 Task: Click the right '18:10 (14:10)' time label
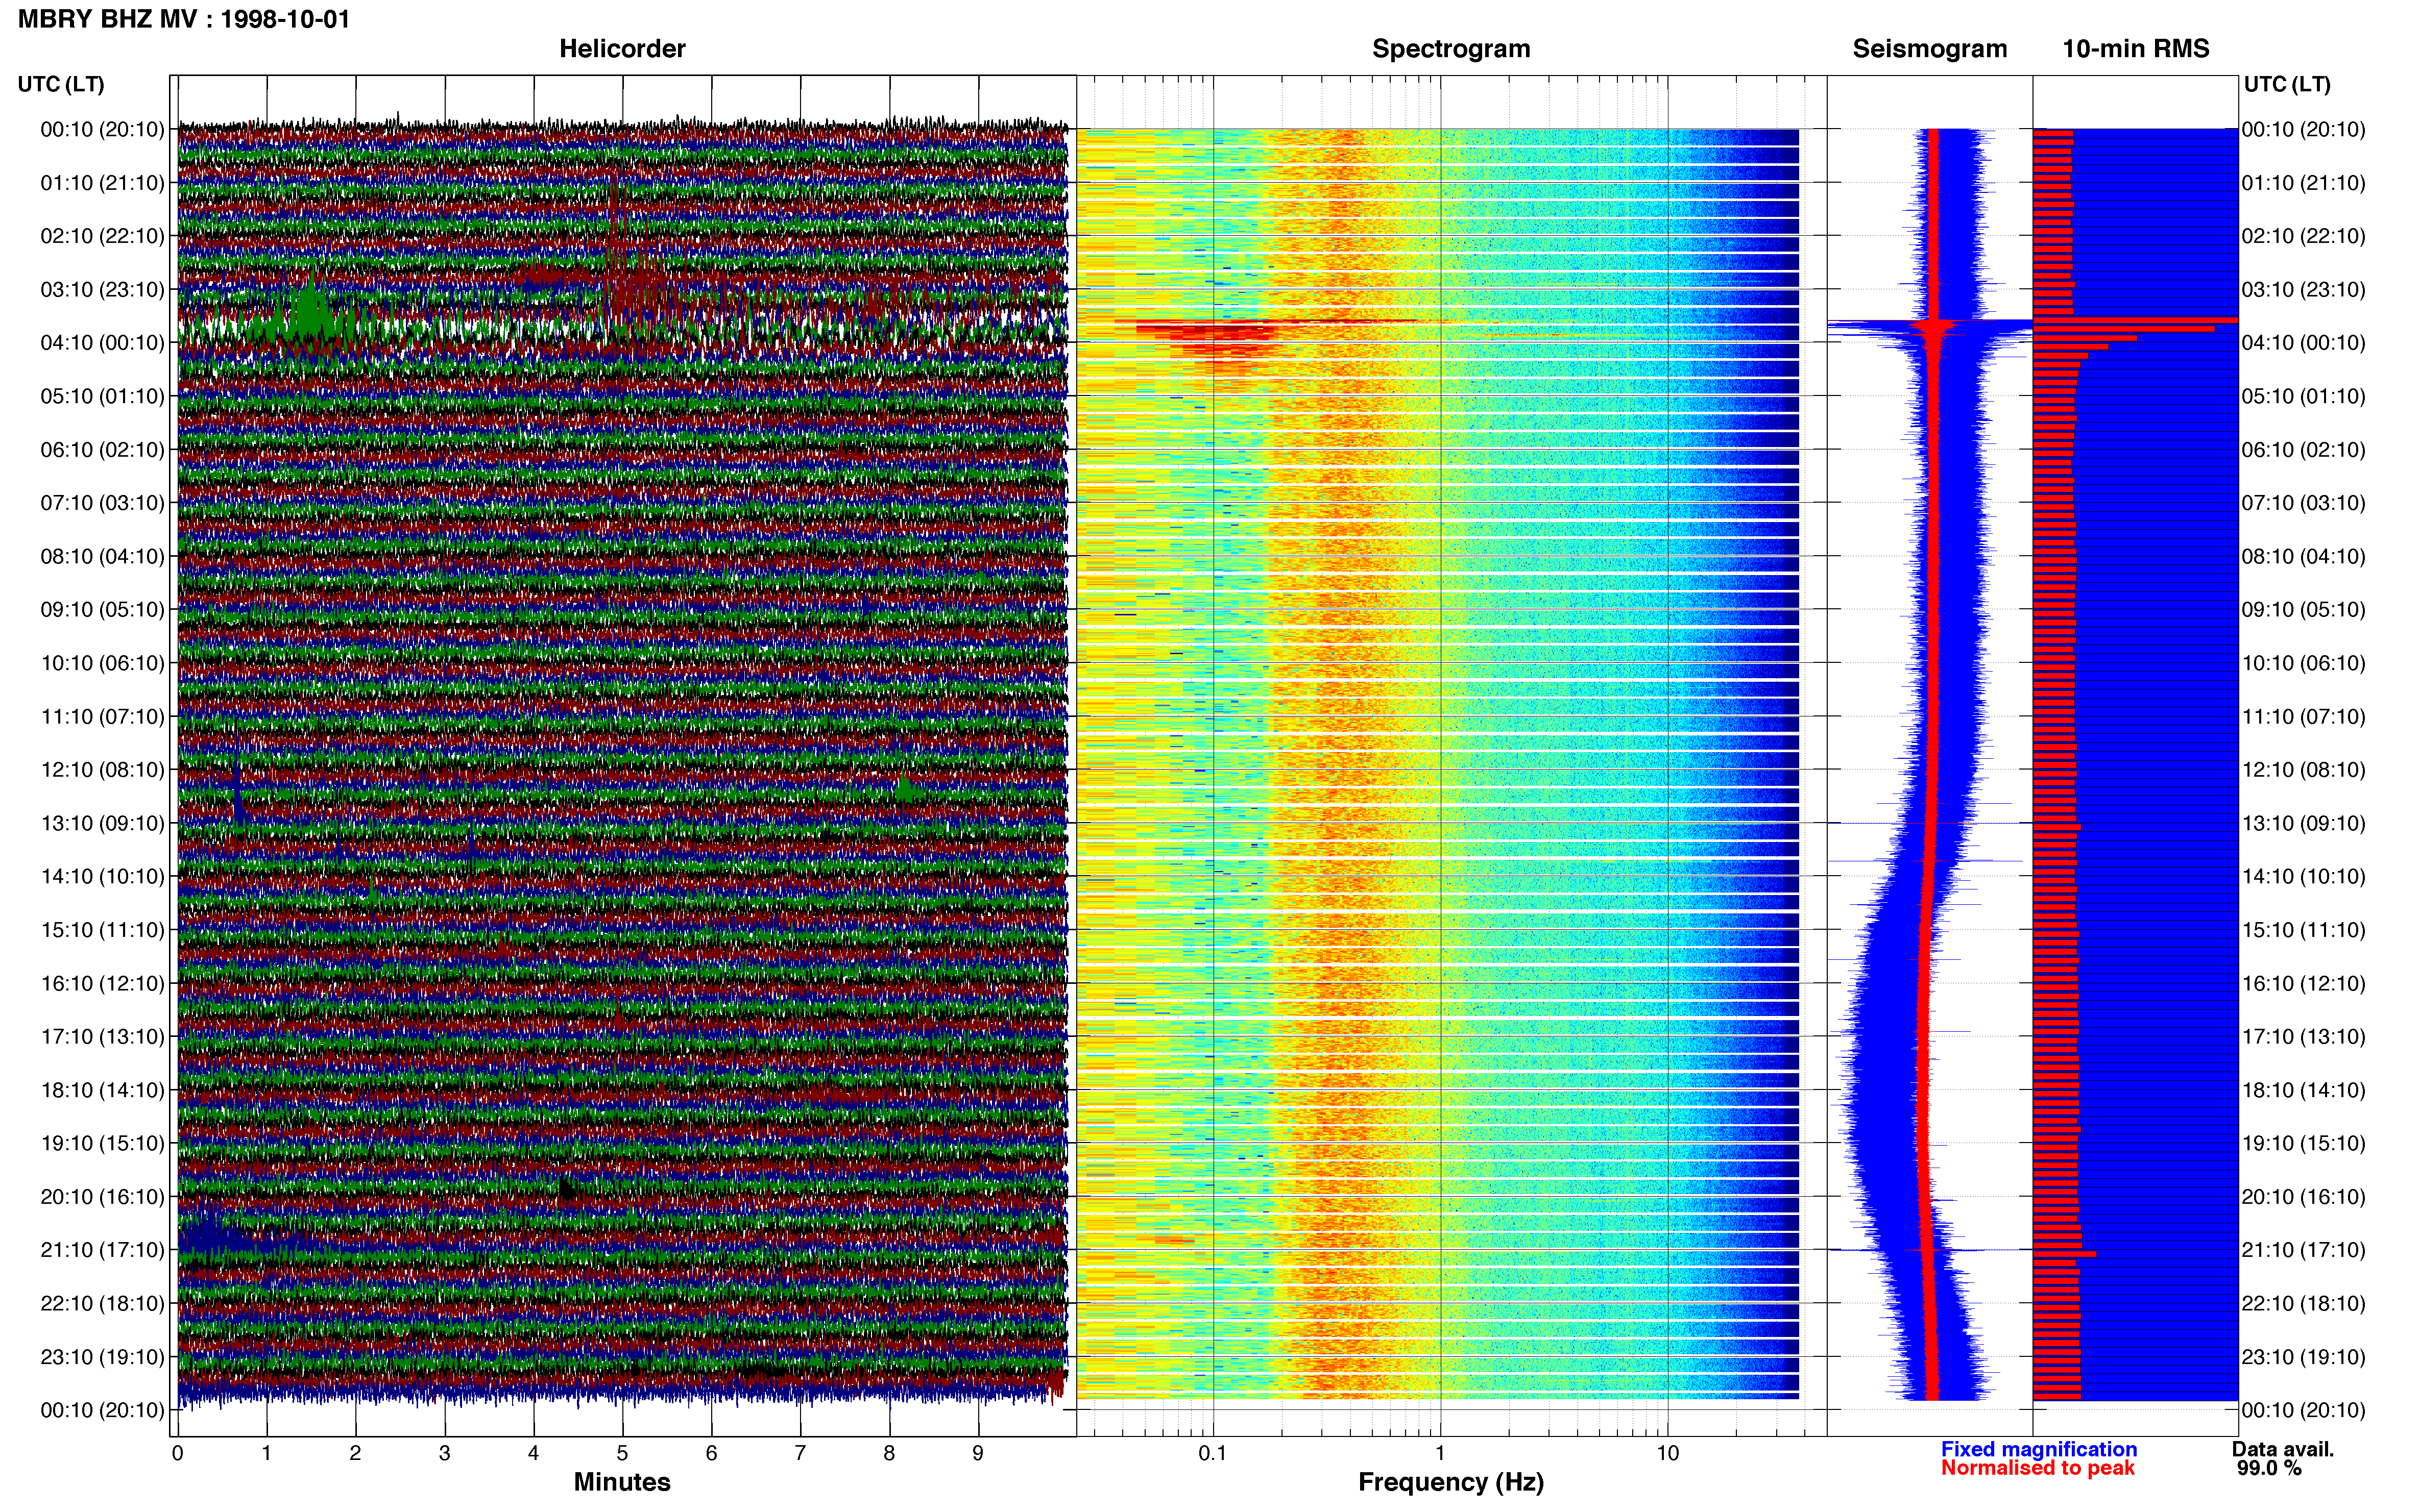[2303, 1090]
